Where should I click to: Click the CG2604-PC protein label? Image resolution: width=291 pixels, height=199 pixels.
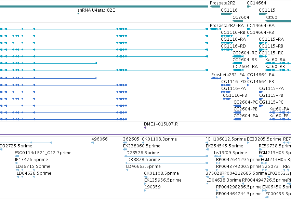(246, 102)
